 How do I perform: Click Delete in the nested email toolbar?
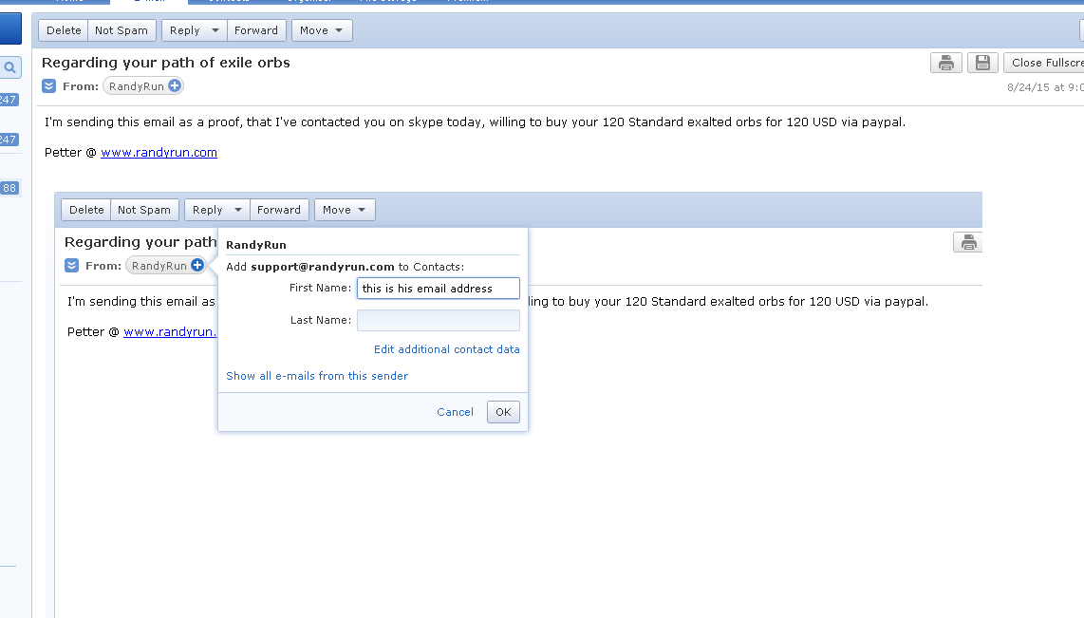point(86,210)
